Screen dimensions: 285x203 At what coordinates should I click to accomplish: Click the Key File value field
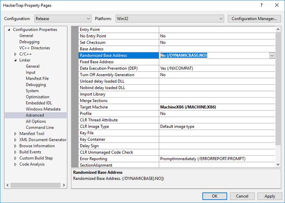coord(217,133)
